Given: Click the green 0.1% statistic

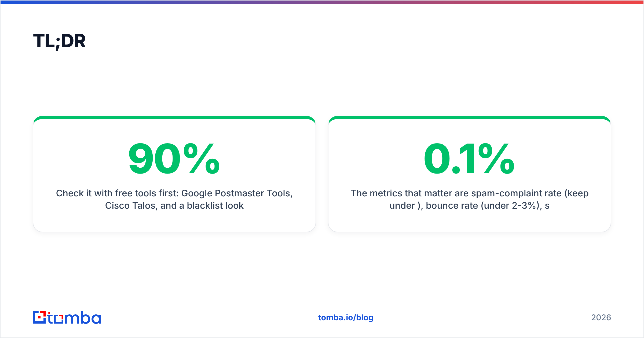Looking at the screenshot, I should click(469, 159).
